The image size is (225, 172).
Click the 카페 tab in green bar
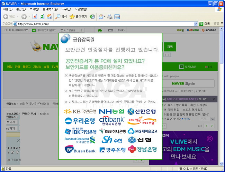(x=18, y=67)
